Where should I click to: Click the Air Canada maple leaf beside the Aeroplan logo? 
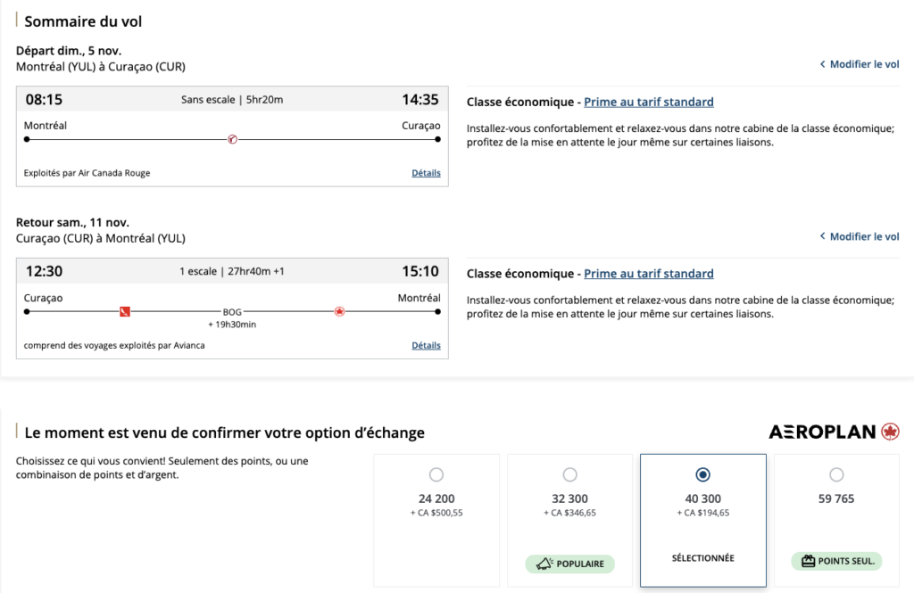[x=889, y=431]
